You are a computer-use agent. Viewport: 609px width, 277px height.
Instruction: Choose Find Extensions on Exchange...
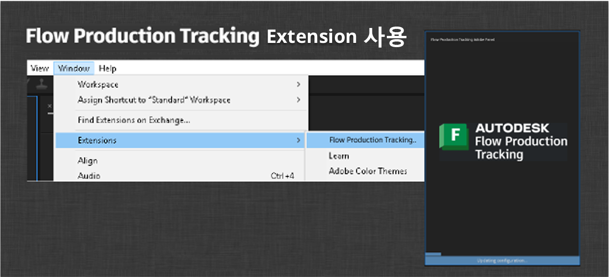click(181, 120)
